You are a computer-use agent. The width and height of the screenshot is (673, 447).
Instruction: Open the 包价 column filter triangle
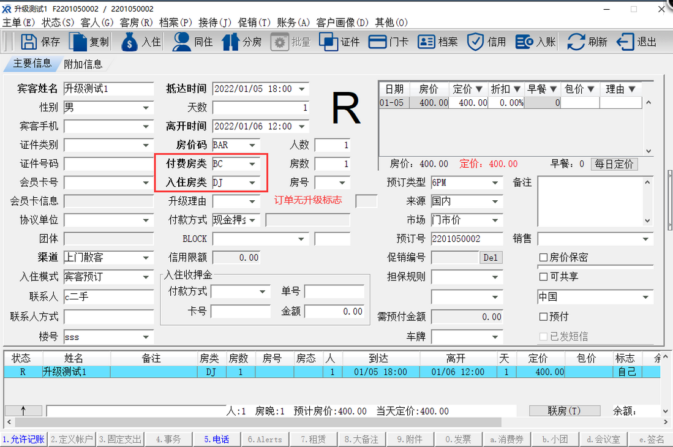tap(590, 89)
